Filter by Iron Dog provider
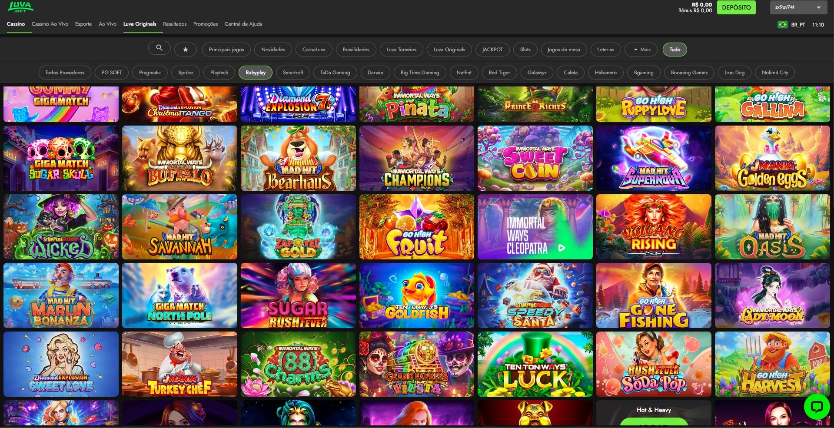834x428 pixels. (734, 73)
